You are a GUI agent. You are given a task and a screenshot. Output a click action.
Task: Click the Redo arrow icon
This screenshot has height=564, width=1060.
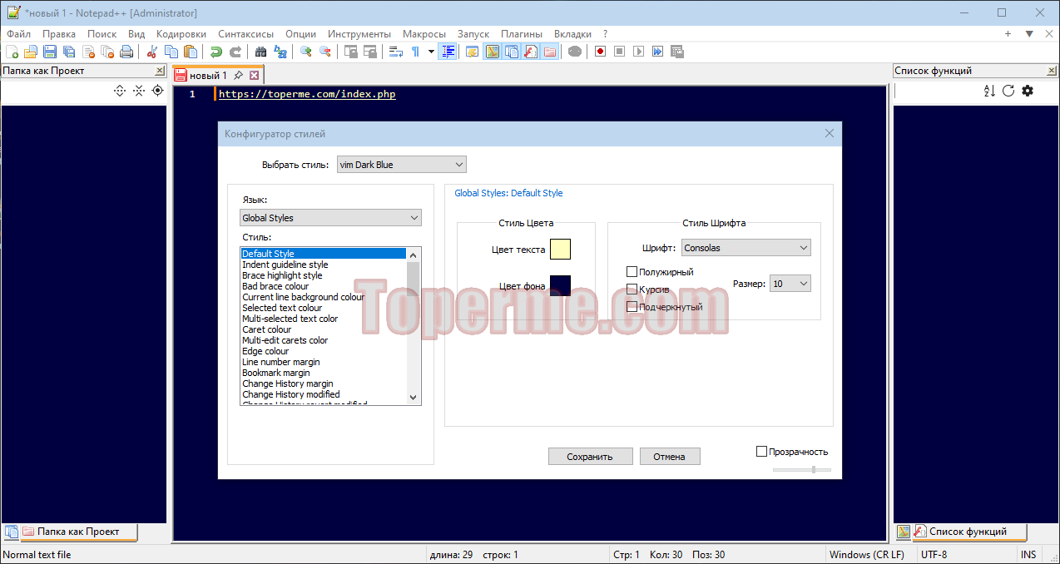click(235, 52)
